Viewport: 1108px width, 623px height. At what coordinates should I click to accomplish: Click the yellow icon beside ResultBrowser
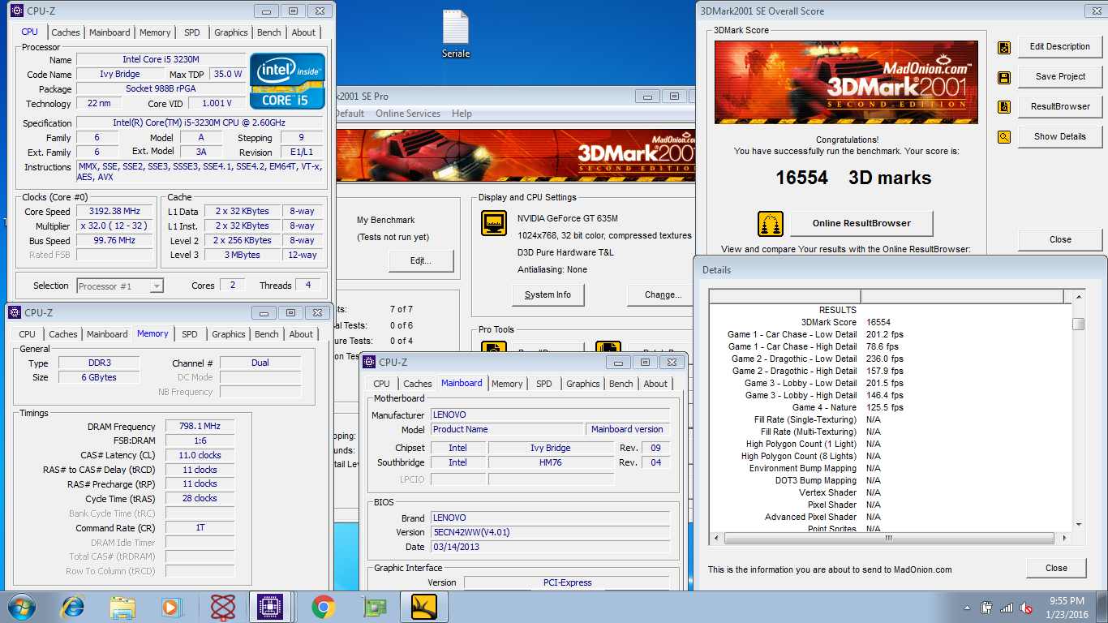1004,107
